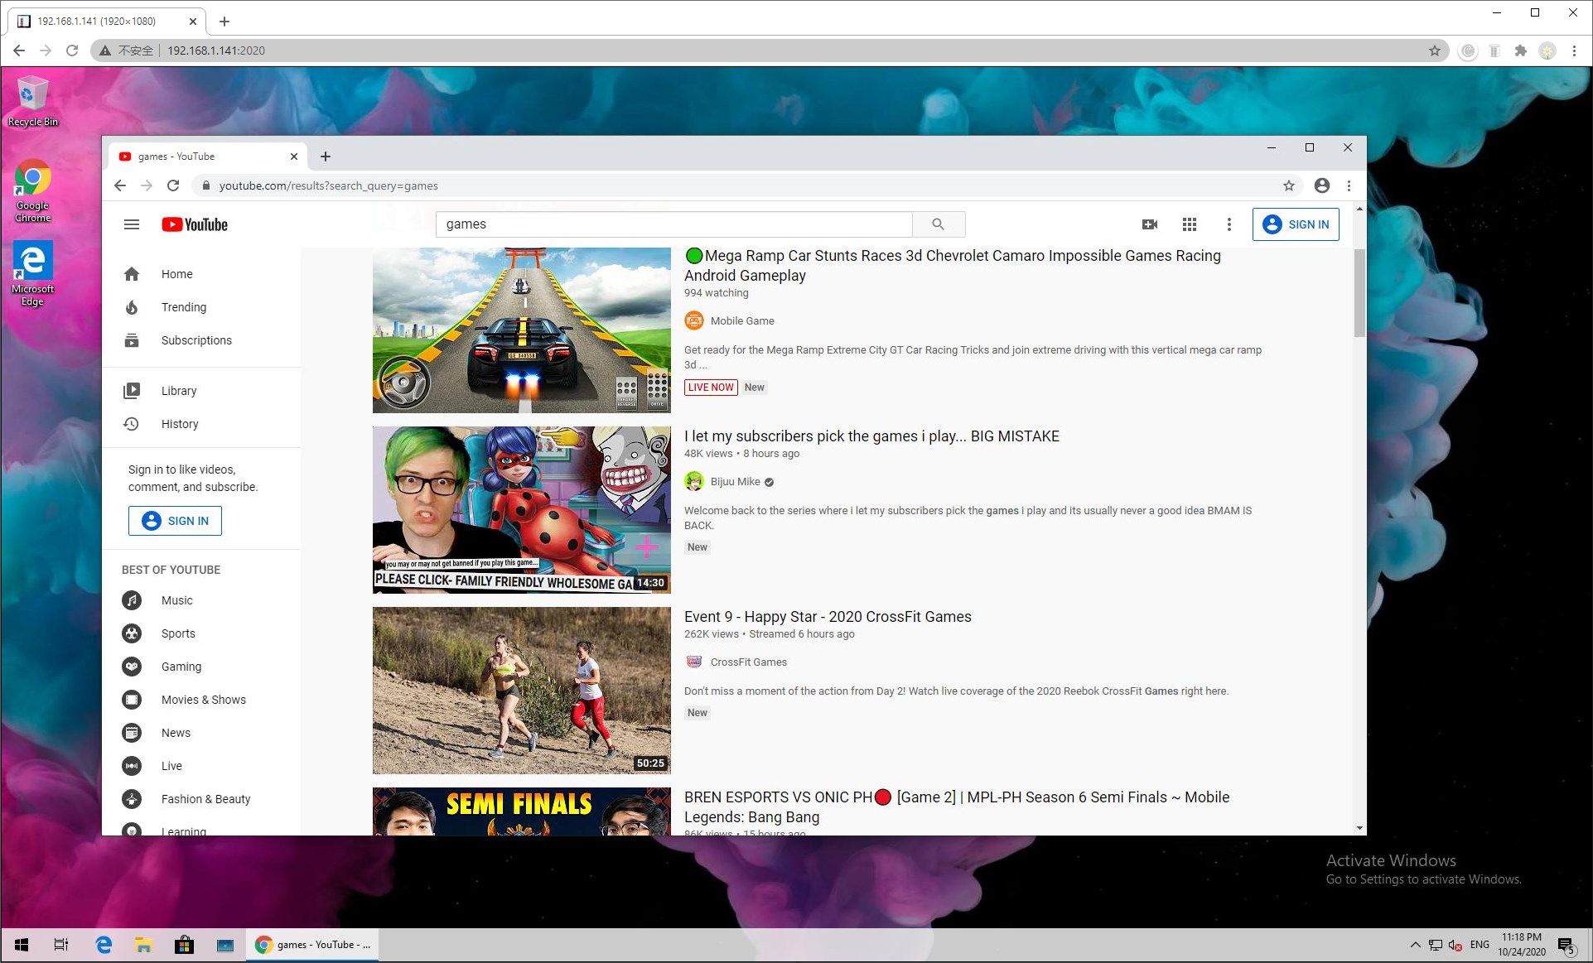The width and height of the screenshot is (1593, 963).
Task: Click the YouTube search field containing games
Action: pos(674,224)
